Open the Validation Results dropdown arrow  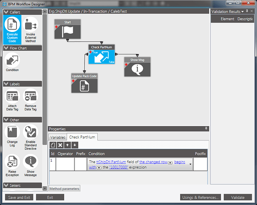[x=243, y=11]
